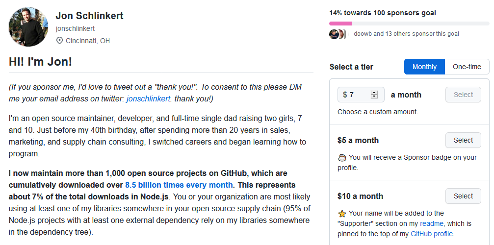Click the star emoji in $10 tier
The image size is (494, 245).
[342, 214]
